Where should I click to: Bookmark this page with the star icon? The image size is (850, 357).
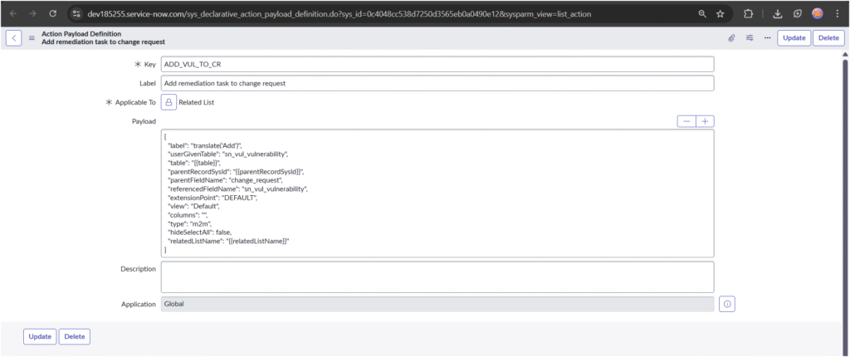coord(720,13)
